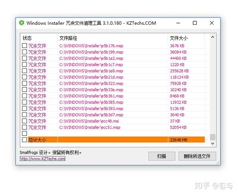Check the ecc48.msi row checkbox
239x196 pixels.
pyautogui.click(x=24, y=121)
